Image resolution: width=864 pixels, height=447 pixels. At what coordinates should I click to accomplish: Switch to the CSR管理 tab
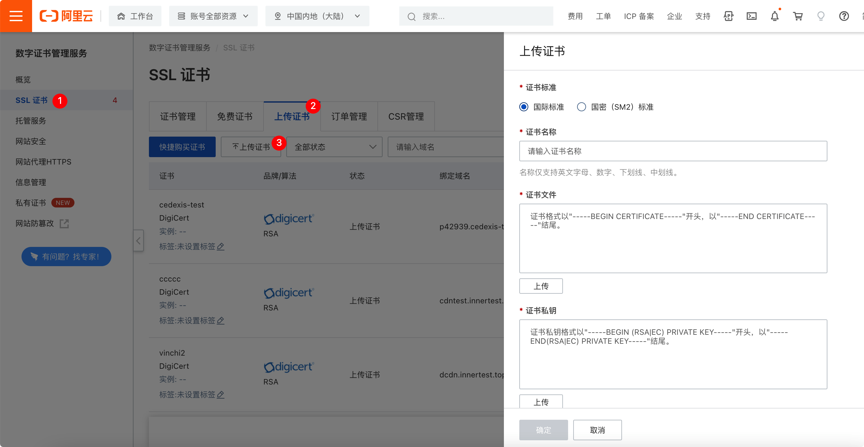click(406, 116)
